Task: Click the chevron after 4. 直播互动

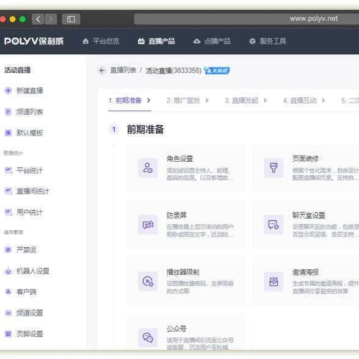Action: point(323,100)
